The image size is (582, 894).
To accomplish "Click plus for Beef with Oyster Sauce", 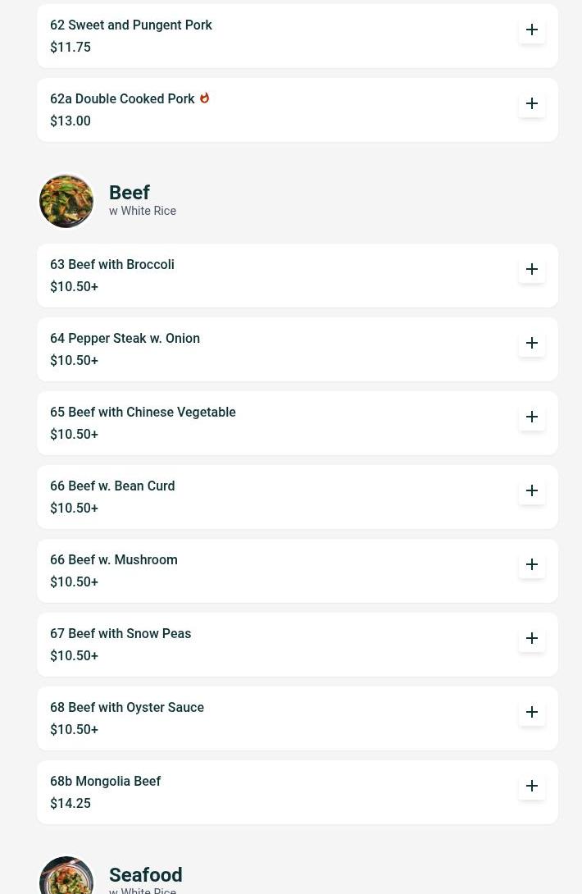I will pyautogui.click(x=532, y=712).
